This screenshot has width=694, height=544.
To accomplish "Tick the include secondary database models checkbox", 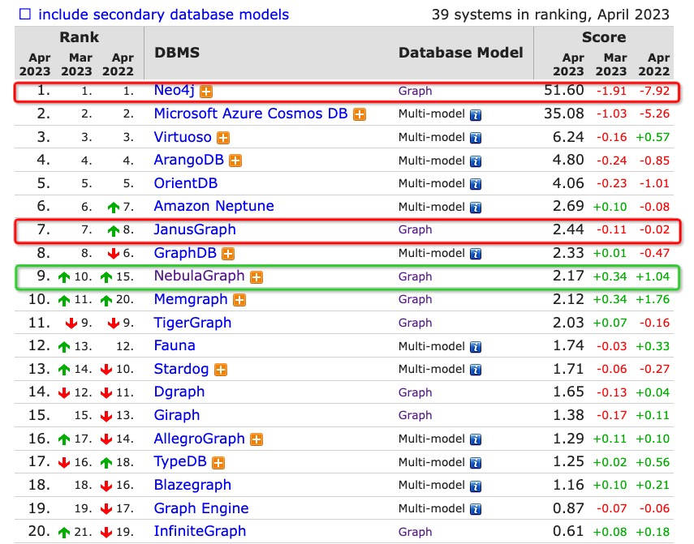I will tap(25, 14).
